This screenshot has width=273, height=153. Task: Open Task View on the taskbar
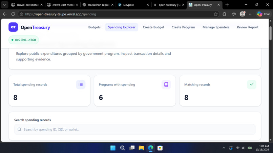pyautogui.click(x=132, y=148)
